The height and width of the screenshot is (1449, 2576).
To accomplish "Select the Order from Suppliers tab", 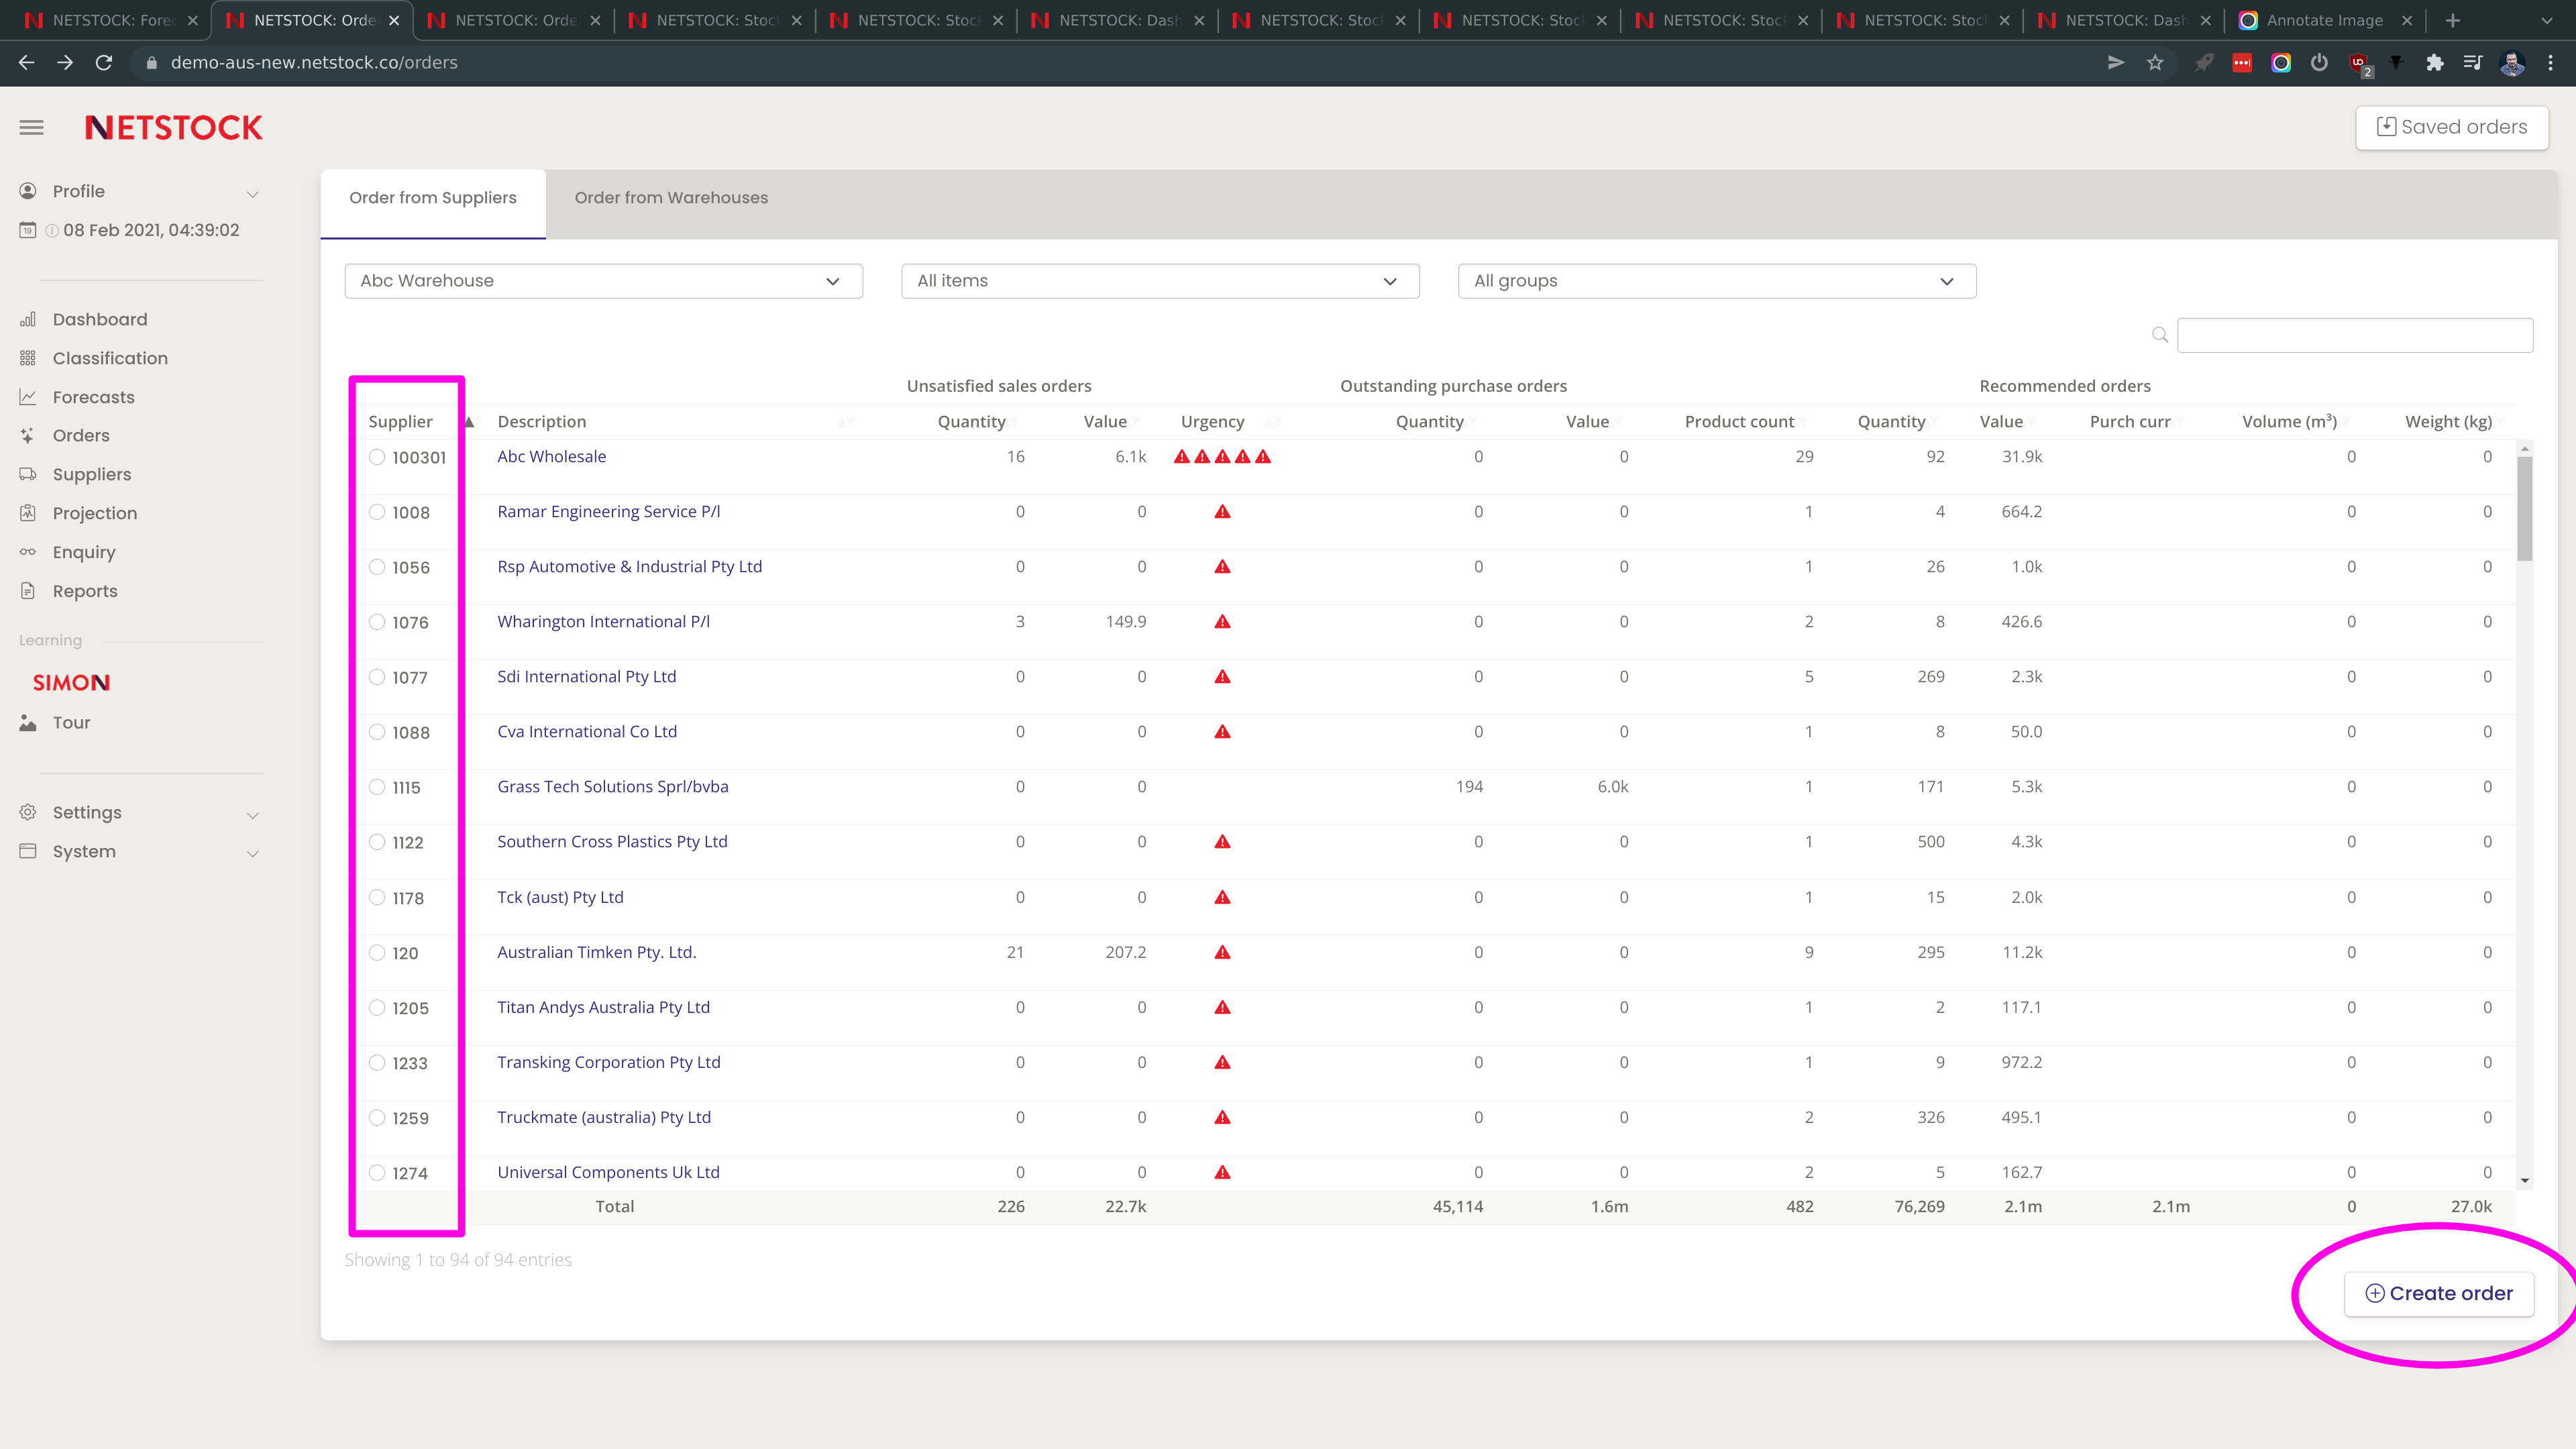I will [x=432, y=198].
